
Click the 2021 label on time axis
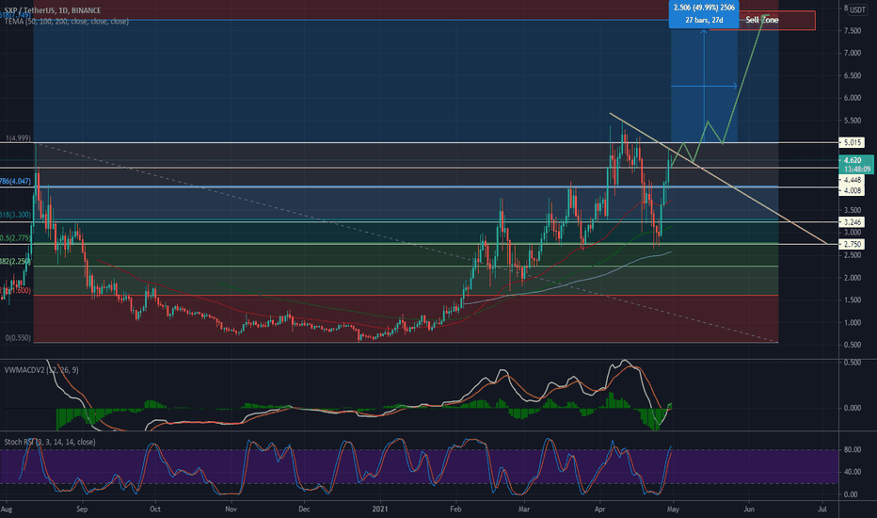click(x=380, y=510)
